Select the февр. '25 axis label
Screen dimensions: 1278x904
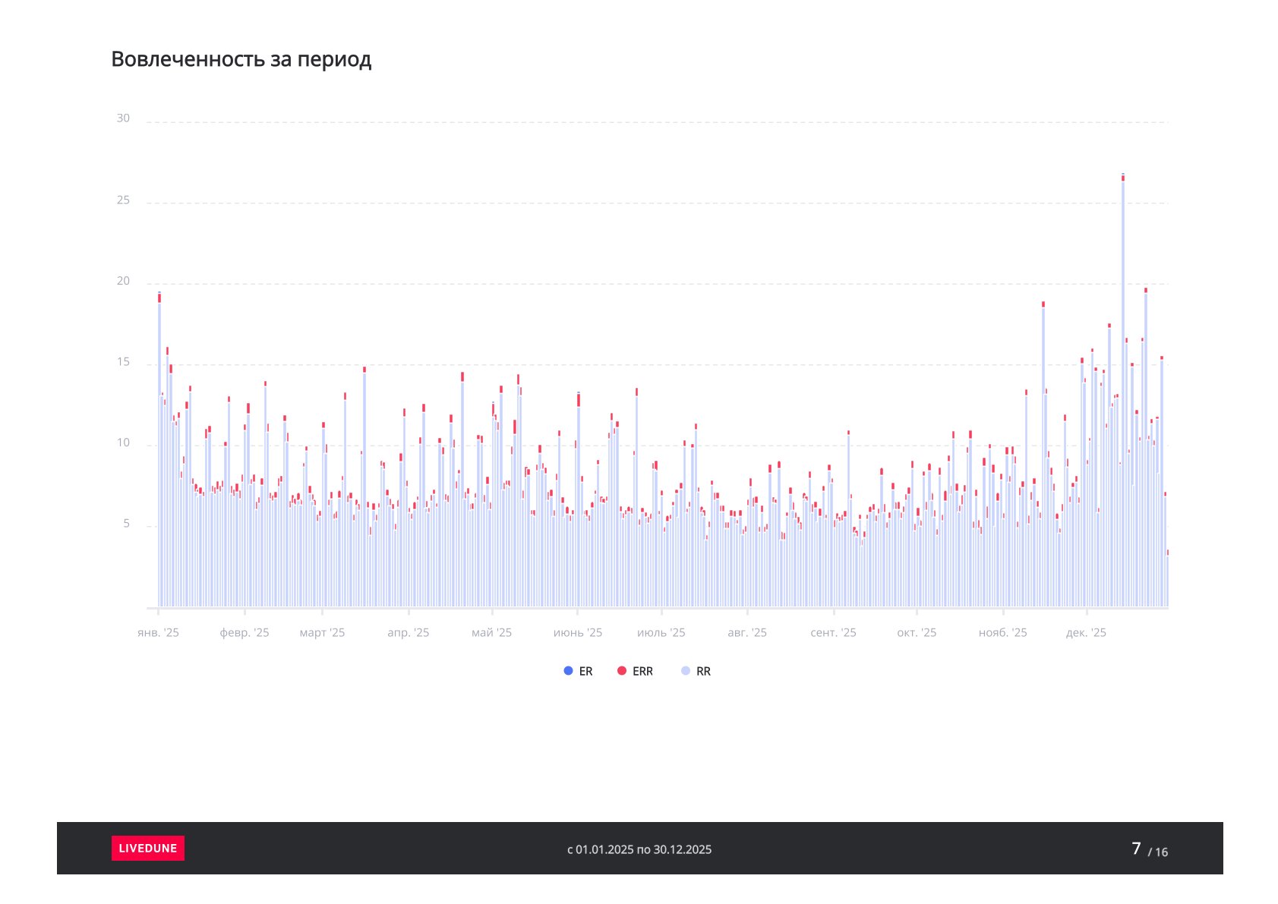tap(245, 633)
